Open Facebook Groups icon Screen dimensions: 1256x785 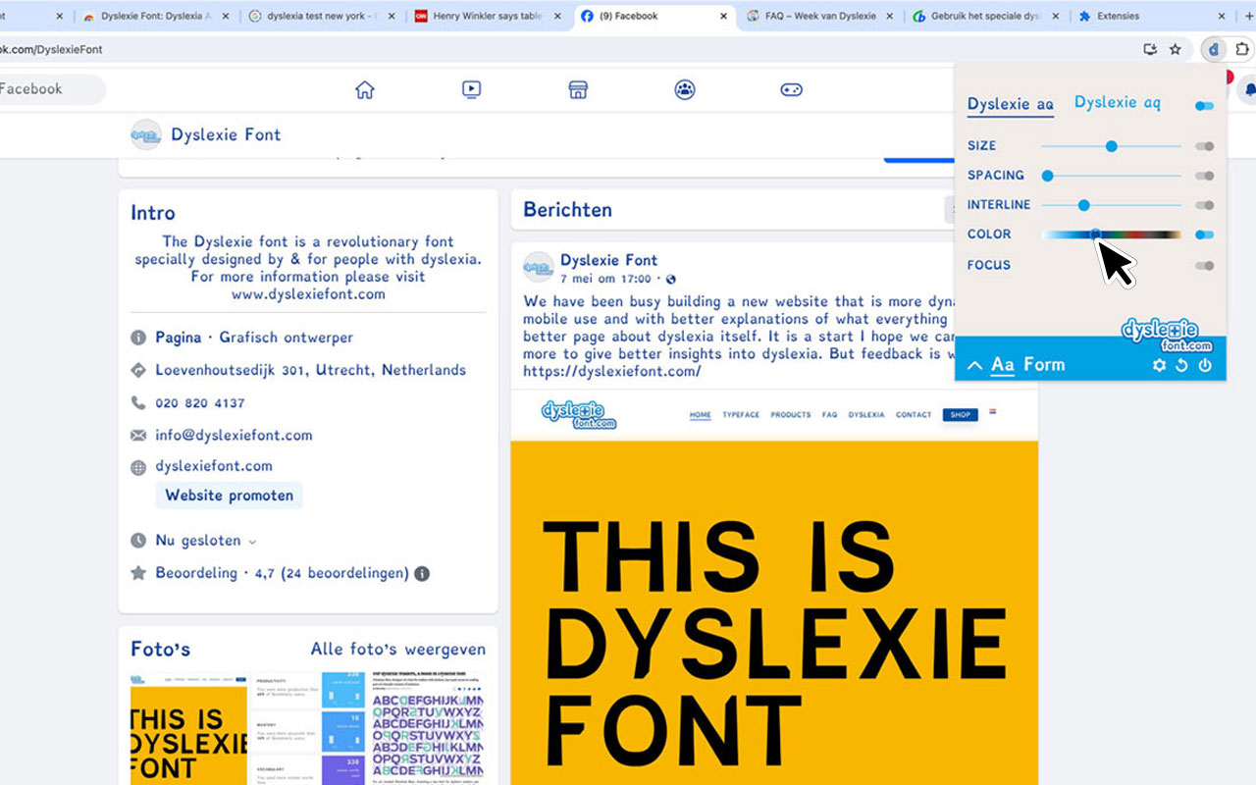click(685, 89)
